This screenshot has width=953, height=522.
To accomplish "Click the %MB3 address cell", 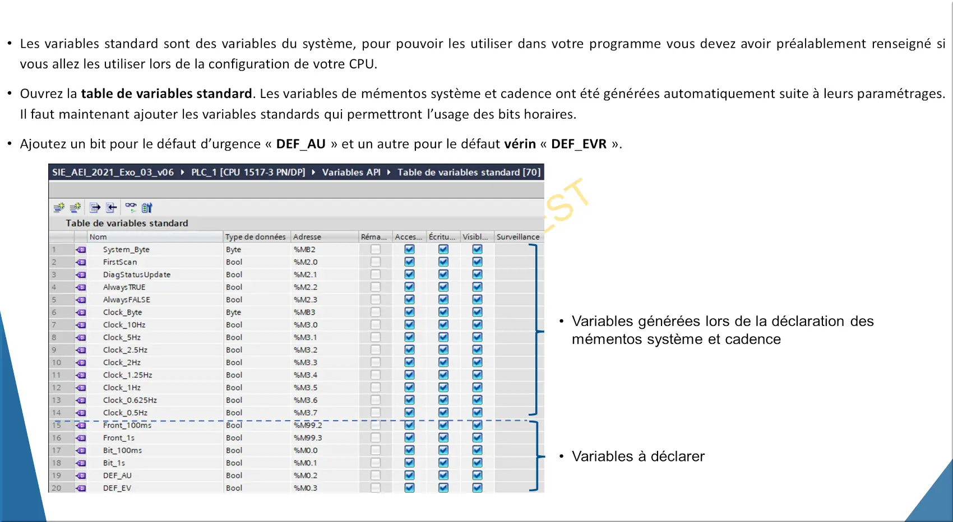I will coord(325,313).
